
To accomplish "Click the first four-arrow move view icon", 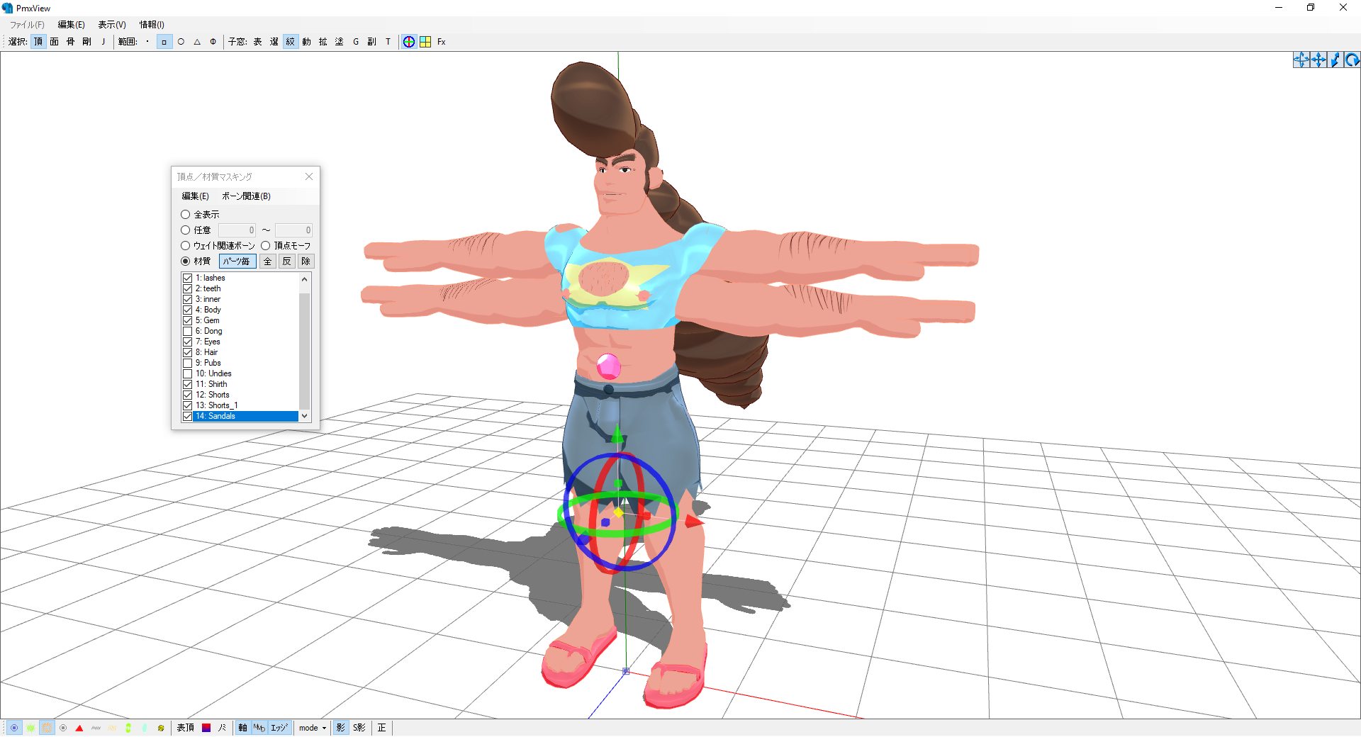I will tap(1301, 60).
